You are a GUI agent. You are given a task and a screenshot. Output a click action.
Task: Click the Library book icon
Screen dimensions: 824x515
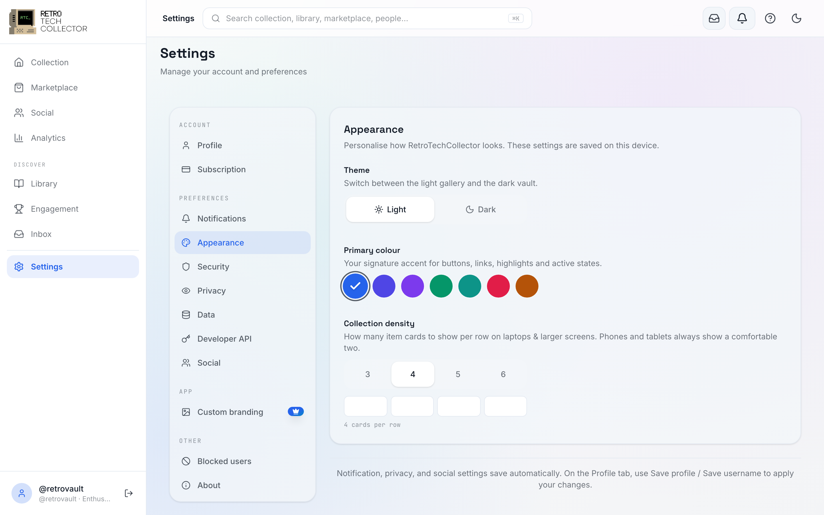pyautogui.click(x=19, y=184)
